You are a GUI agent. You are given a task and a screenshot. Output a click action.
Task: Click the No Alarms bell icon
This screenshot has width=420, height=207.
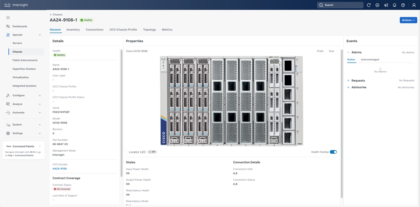click(380, 69)
